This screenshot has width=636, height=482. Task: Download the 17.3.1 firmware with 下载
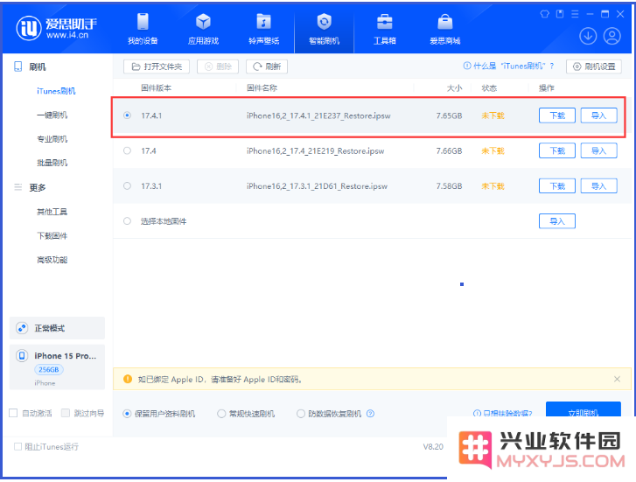(557, 186)
